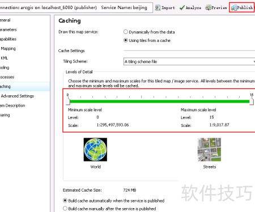The image size is (255, 212).
Task: Open the Parameters section in sidebar
Action: [8, 29]
